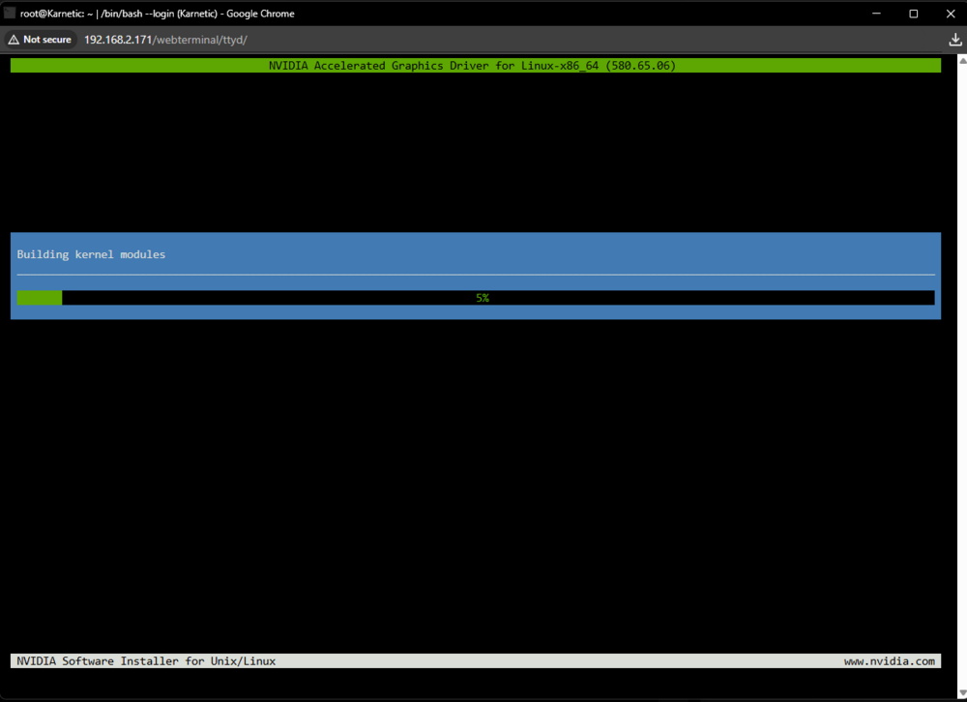Click the scrollbar down arrow
The width and height of the screenshot is (967, 702).
tap(963, 693)
